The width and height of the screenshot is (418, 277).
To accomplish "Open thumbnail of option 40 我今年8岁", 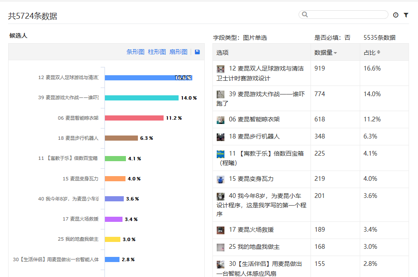I will click(221, 196).
